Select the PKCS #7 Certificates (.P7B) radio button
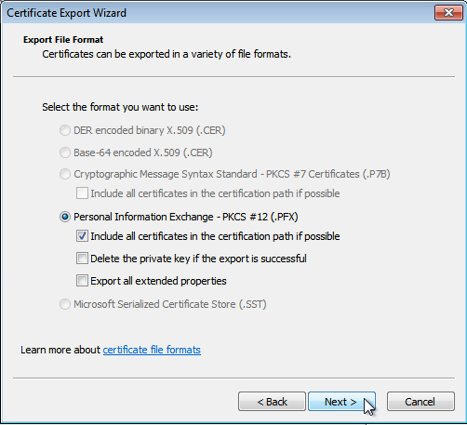The image size is (467, 425). coord(65,174)
